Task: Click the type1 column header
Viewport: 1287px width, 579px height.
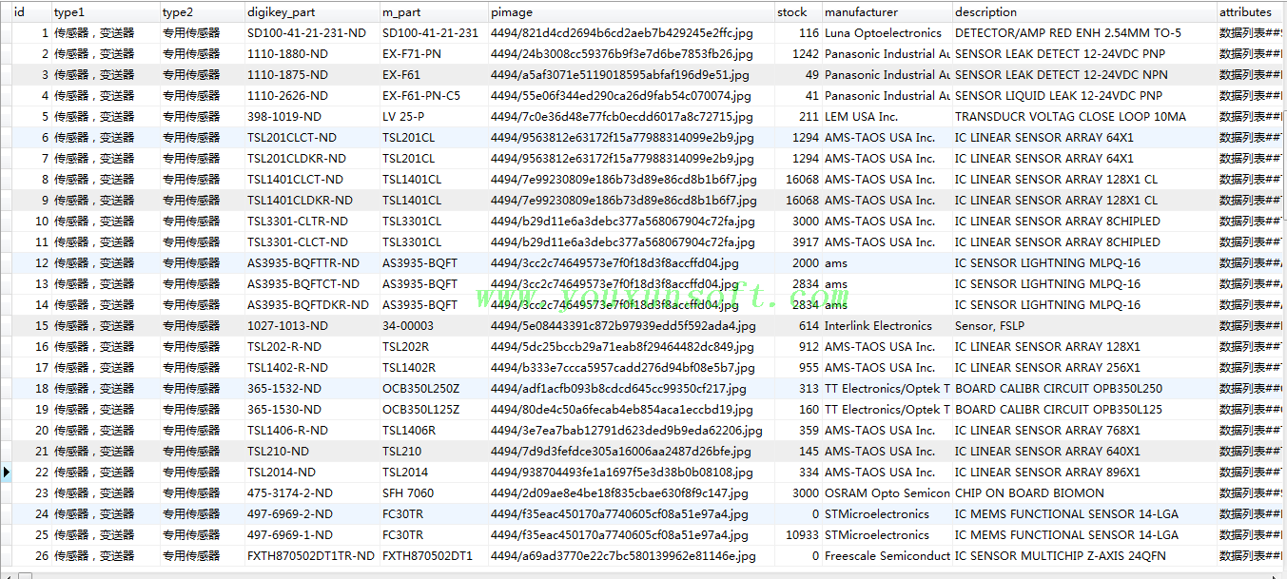Action: pos(106,12)
